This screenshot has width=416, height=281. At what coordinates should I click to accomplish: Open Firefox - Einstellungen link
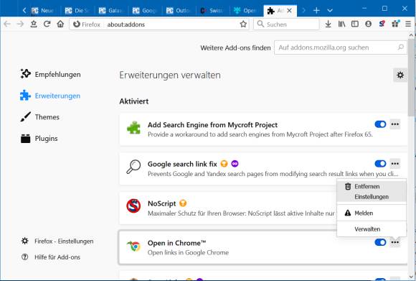pyautogui.click(x=57, y=241)
